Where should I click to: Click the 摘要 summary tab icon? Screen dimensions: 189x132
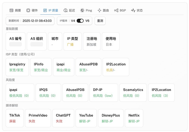[x=11, y=10]
